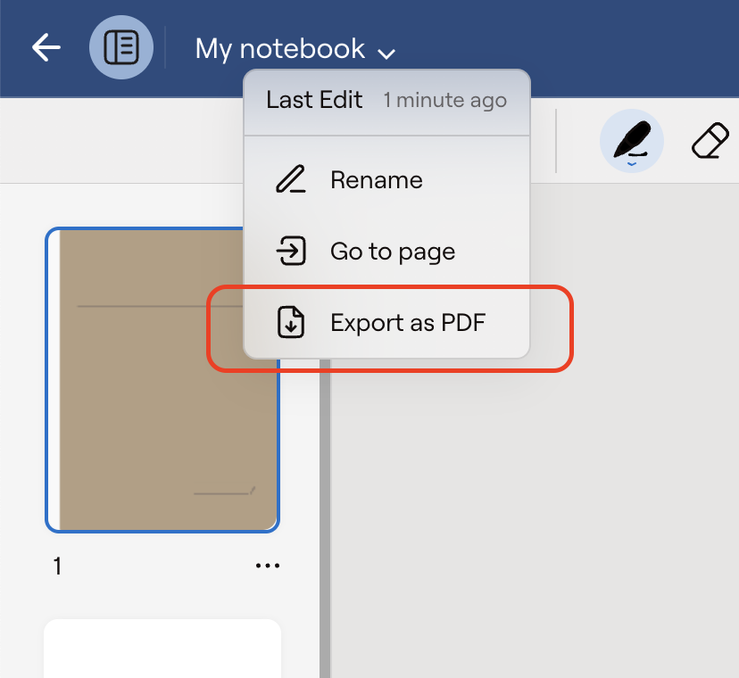Open page 1 three-dot options
739x678 pixels.
click(x=267, y=566)
